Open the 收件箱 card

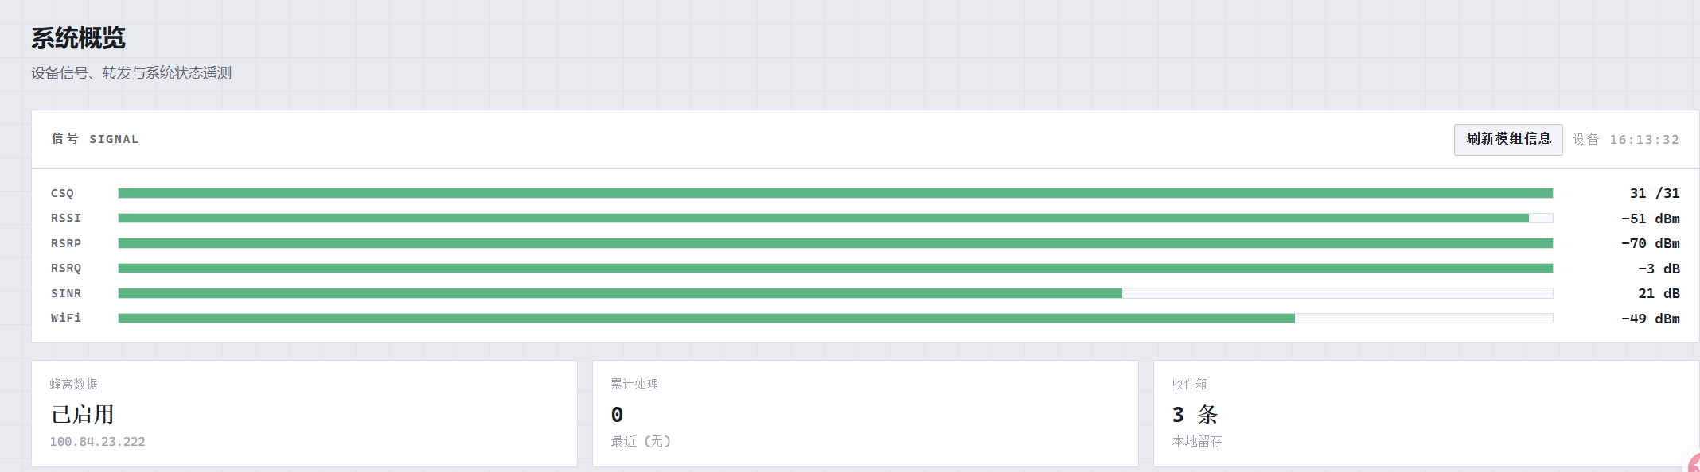1426,413
